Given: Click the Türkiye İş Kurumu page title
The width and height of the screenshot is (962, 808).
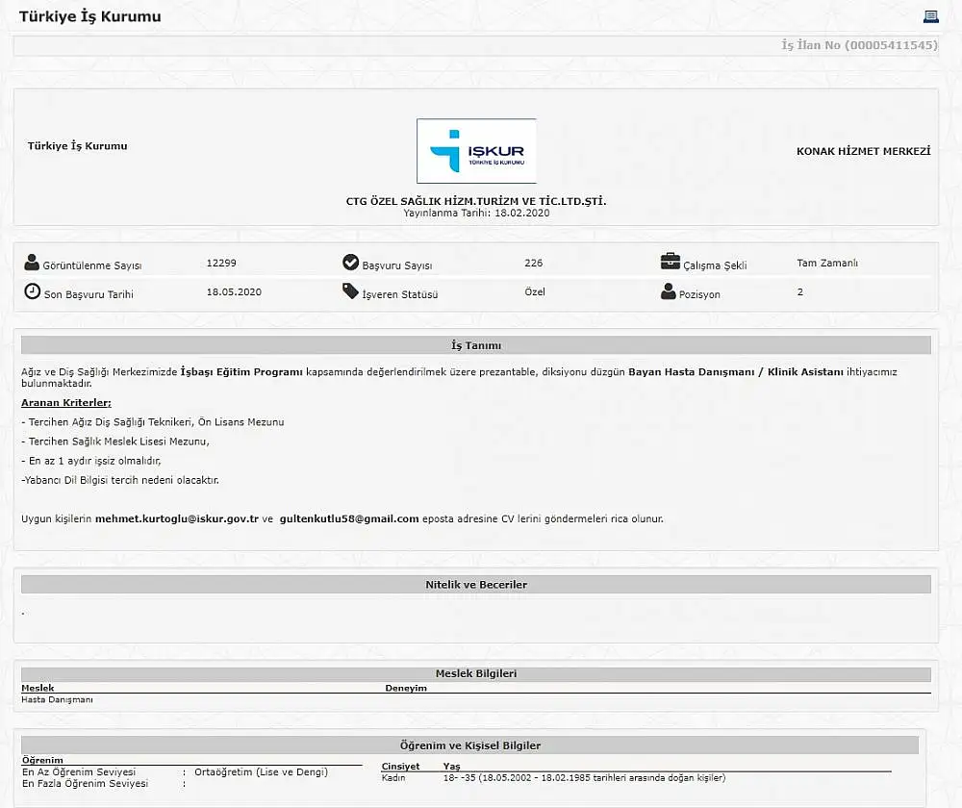Looking at the screenshot, I should click(x=90, y=16).
